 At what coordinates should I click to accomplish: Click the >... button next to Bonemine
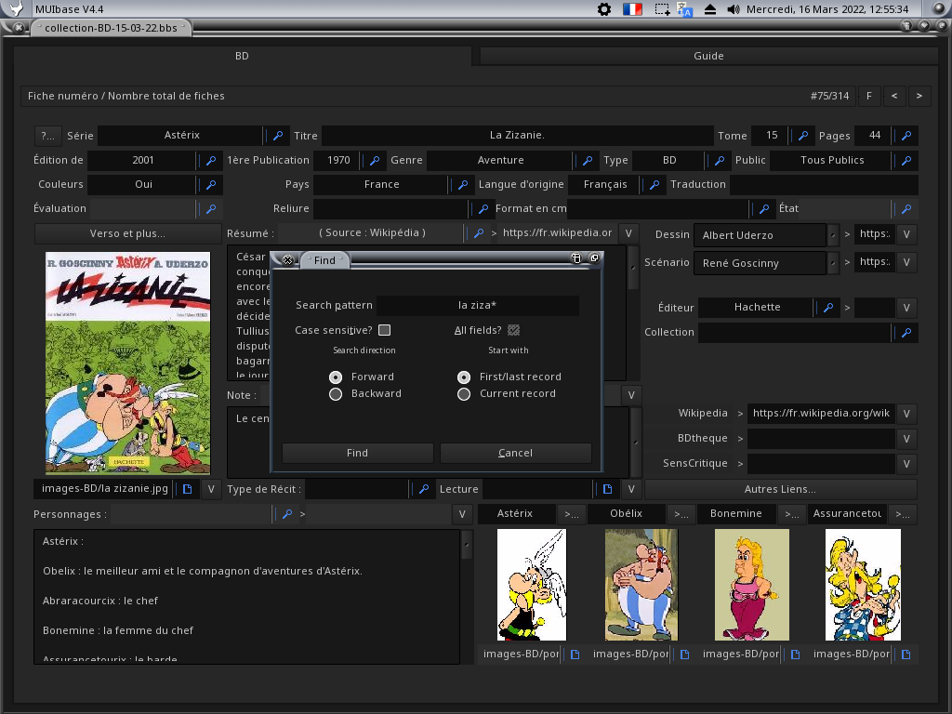(792, 514)
